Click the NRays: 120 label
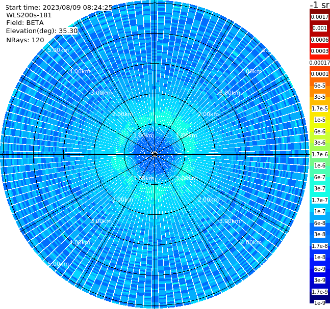330x309 pixels. (x=25, y=40)
